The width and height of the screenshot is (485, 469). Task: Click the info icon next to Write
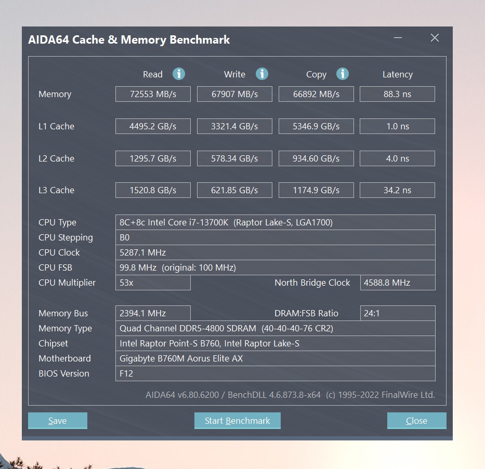tap(261, 74)
